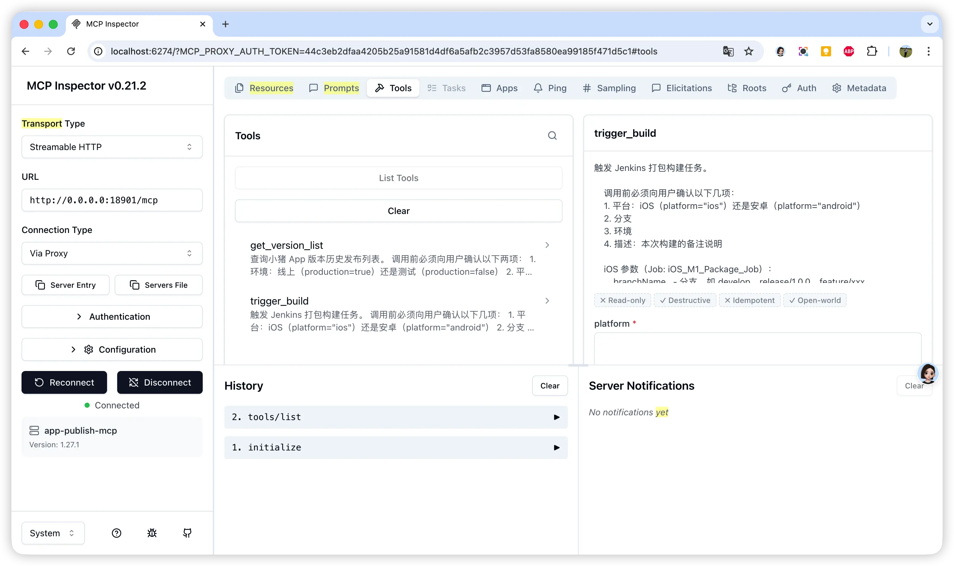Click the URL input field
Viewport: 954px width, 566px height.
tap(112, 200)
